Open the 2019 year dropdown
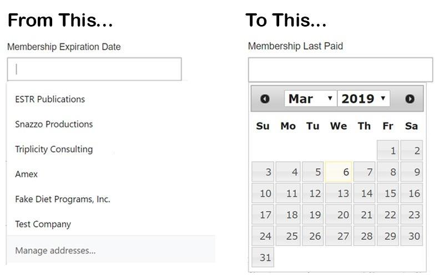This screenshot has height=277, width=444. [x=364, y=99]
